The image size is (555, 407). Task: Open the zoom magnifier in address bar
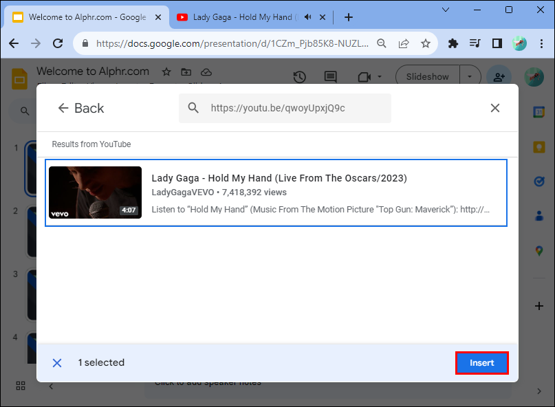[381, 43]
